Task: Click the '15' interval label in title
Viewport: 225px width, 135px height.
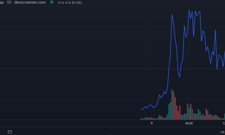Action: (9, 2)
